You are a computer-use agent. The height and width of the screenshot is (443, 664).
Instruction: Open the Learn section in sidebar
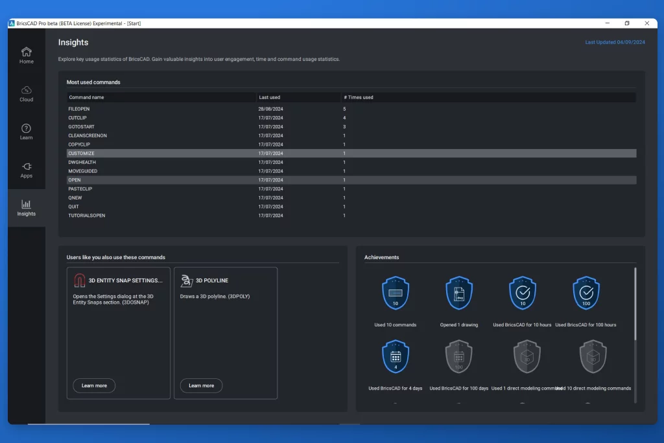click(26, 132)
